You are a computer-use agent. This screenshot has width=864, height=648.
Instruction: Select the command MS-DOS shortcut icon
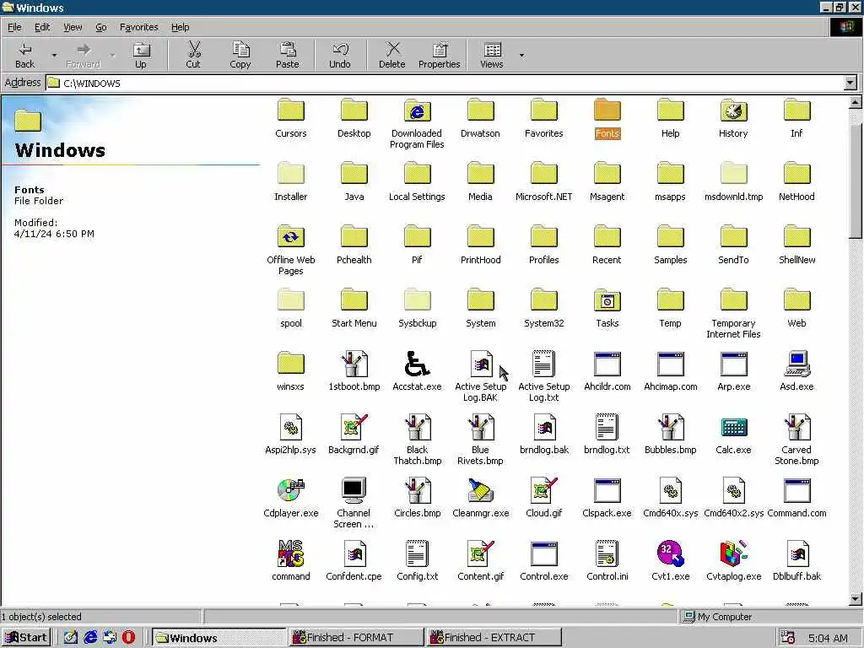[290, 553]
